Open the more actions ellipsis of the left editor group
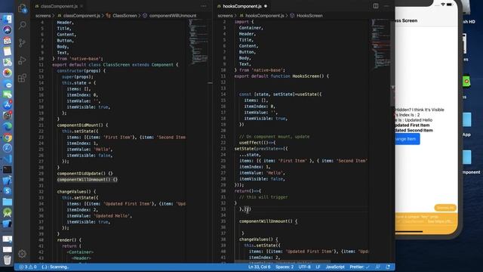The height and width of the screenshot is (272, 483). pos(204,6)
